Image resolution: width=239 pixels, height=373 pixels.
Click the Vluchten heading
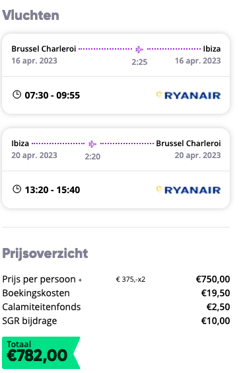[30, 15]
